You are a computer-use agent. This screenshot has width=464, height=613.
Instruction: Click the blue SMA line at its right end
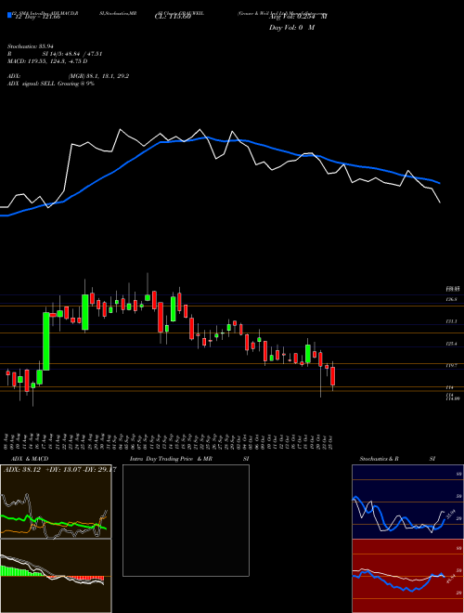(438, 182)
